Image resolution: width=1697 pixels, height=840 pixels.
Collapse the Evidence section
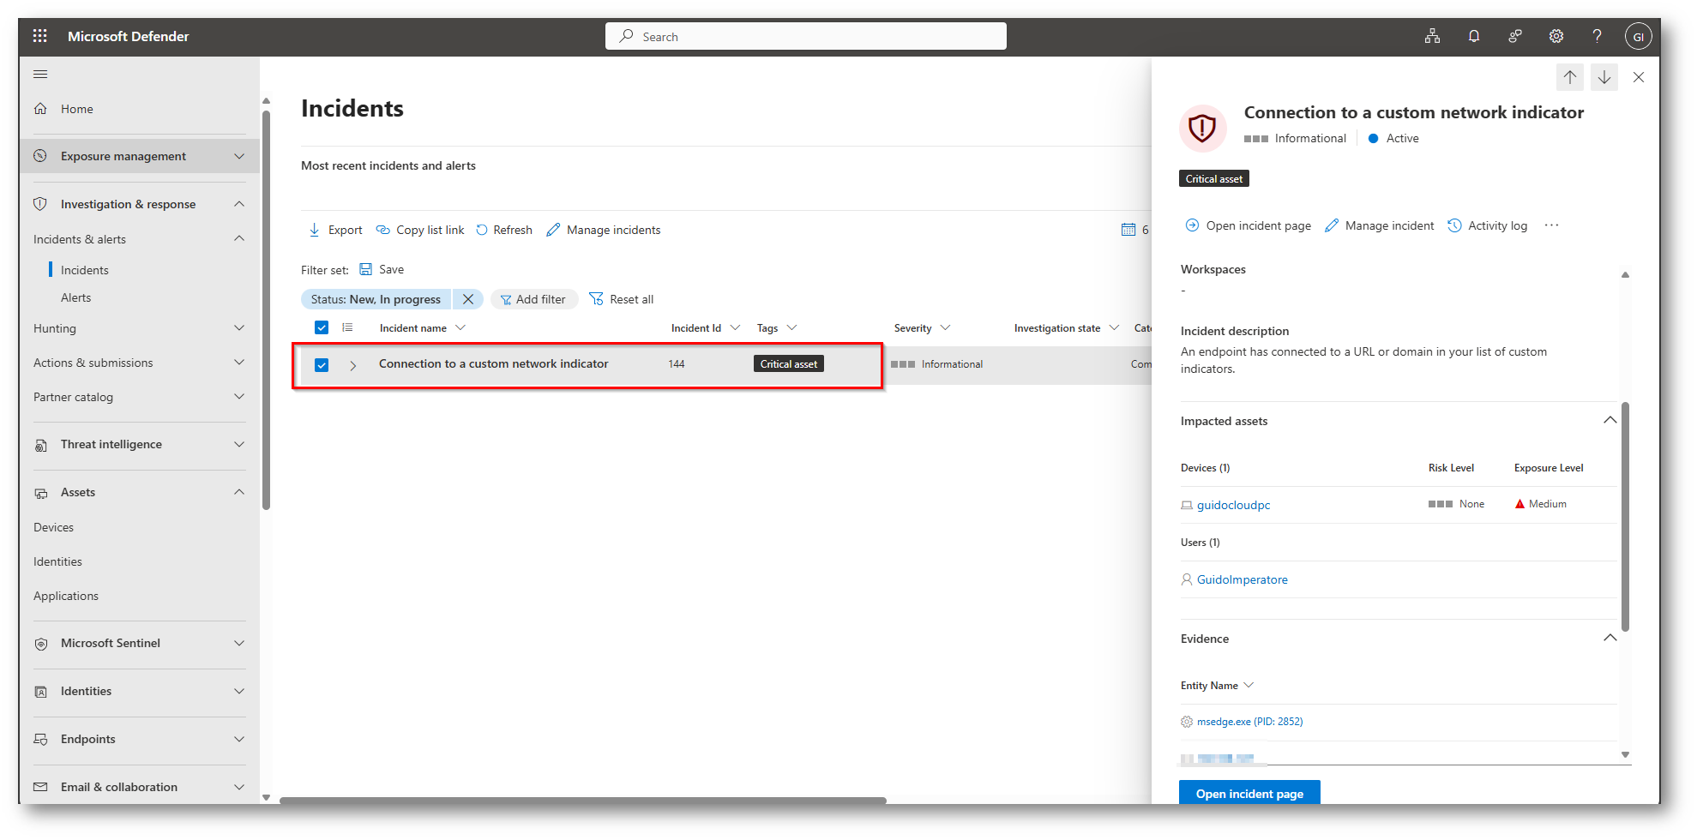(1610, 638)
